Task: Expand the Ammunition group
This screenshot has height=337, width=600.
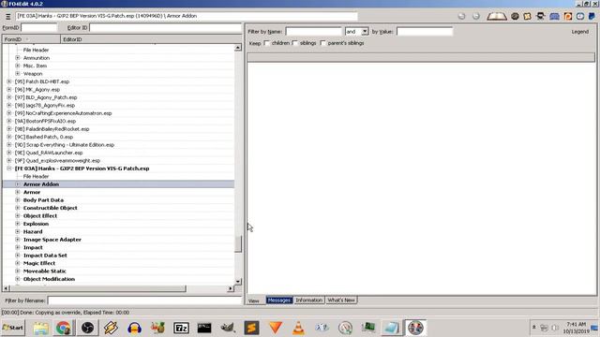Action: pyautogui.click(x=18, y=58)
